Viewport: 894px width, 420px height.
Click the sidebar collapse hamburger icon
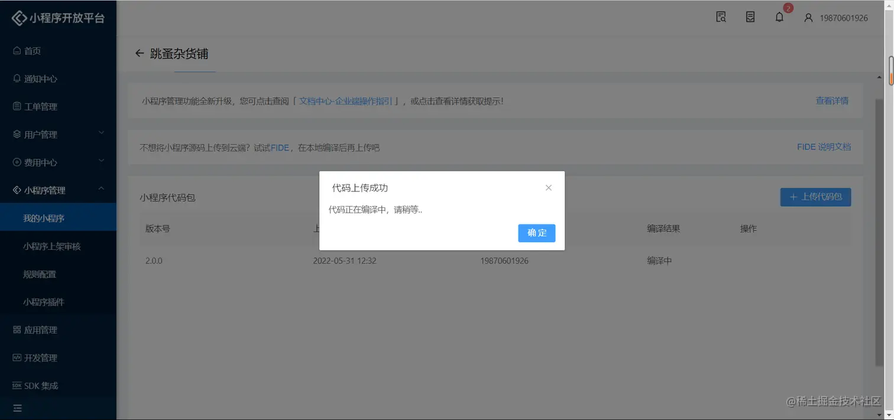tap(17, 408)
